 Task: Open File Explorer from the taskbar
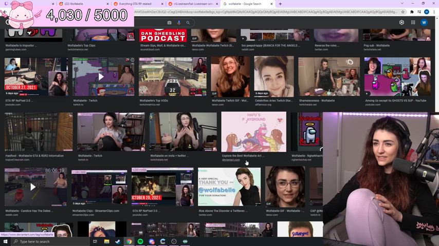tap(106, 241)
